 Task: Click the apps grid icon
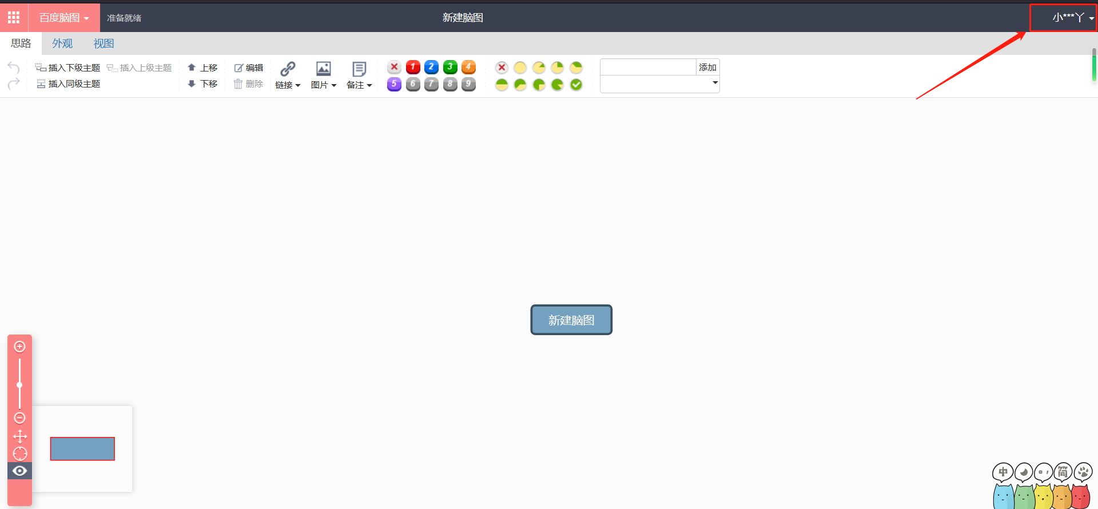(x=14, y=18)
